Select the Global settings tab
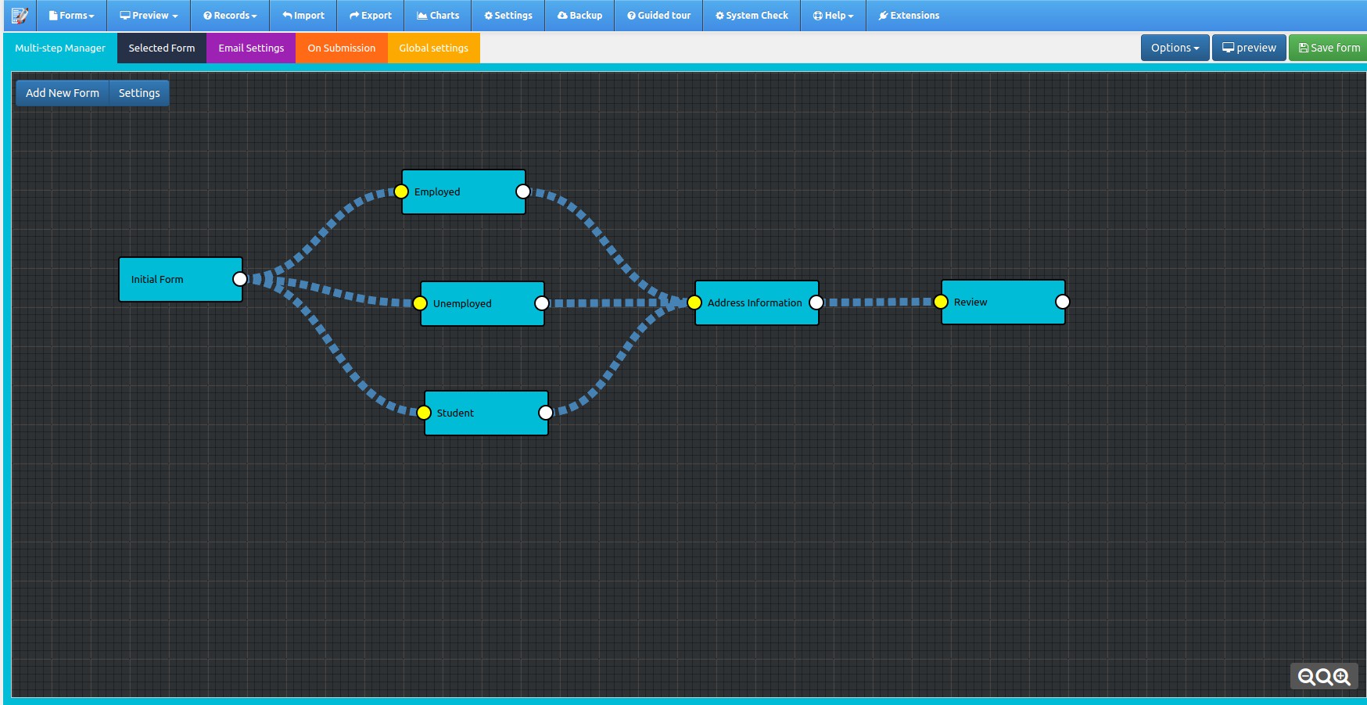1367x705 pixels. (x=433, y=48)
